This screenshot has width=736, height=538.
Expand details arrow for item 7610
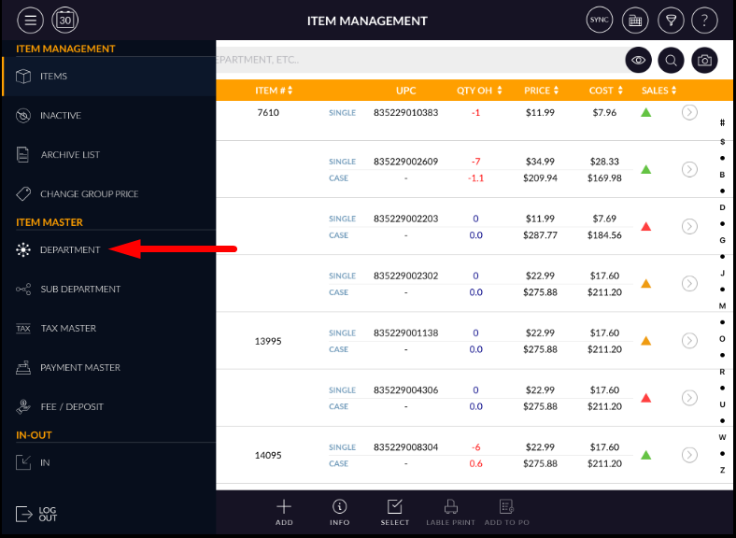pyautogui.click(x=689, y=113)
